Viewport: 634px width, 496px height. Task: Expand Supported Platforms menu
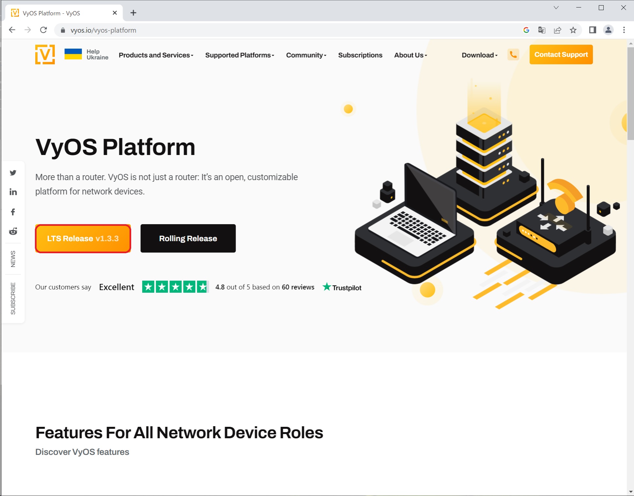point(240,55)
